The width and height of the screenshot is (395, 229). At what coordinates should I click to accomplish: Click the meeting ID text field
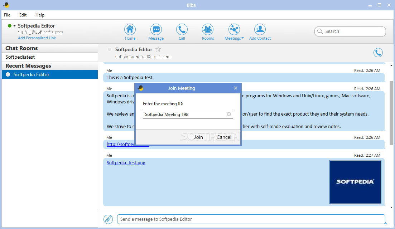(188, 114)
